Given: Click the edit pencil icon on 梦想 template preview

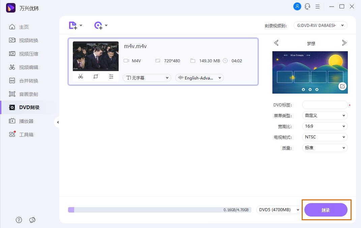Looking at the screenshot, I should coord(342,86).
